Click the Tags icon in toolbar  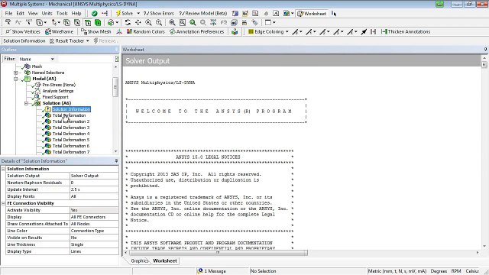point(254,22)
